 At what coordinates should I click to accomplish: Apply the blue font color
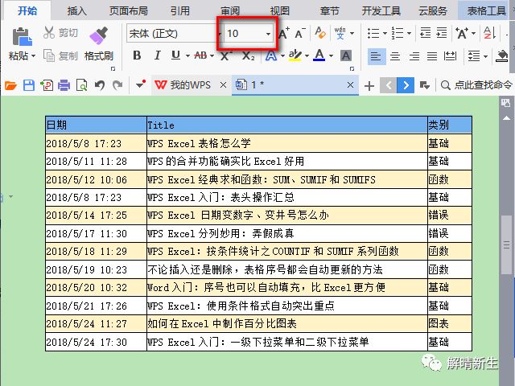319,55
